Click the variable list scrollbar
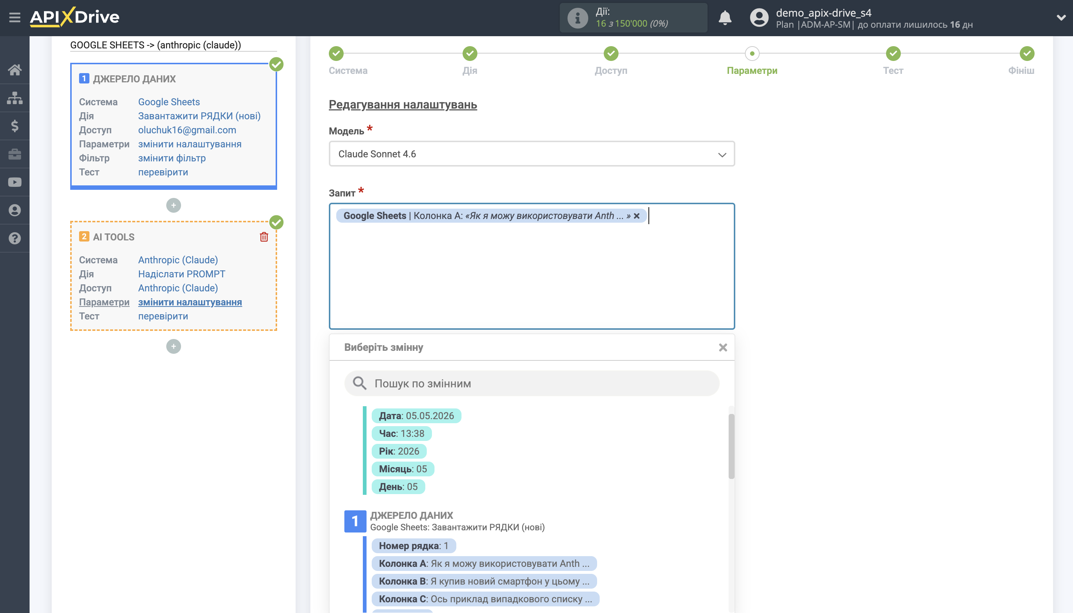The height and width of the screenshot is (613, 1073). [x=731, y=446]
